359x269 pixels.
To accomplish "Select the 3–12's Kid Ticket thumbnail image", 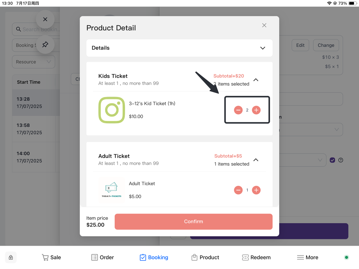I will point(112,110).
